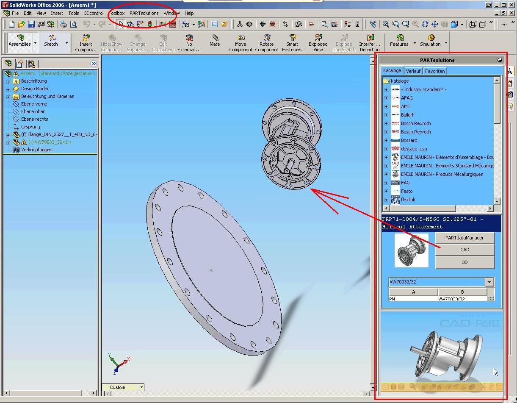The height and width of the screenshot is (403, 517).
Task: Activate Pan view arrows icon
Action: coord(435,25)
